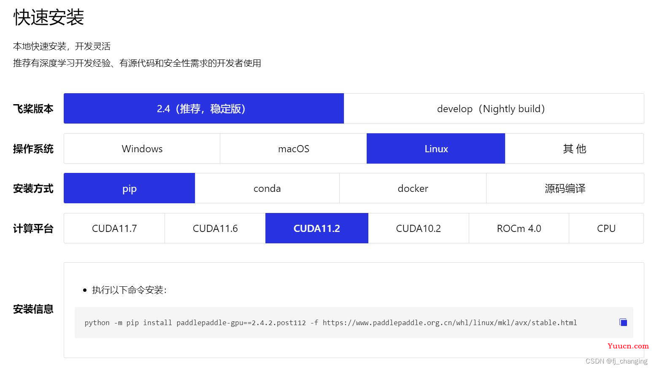Screen dimensions: 654x369
Task: Copy the pip install command
Action: pos(623,322)
